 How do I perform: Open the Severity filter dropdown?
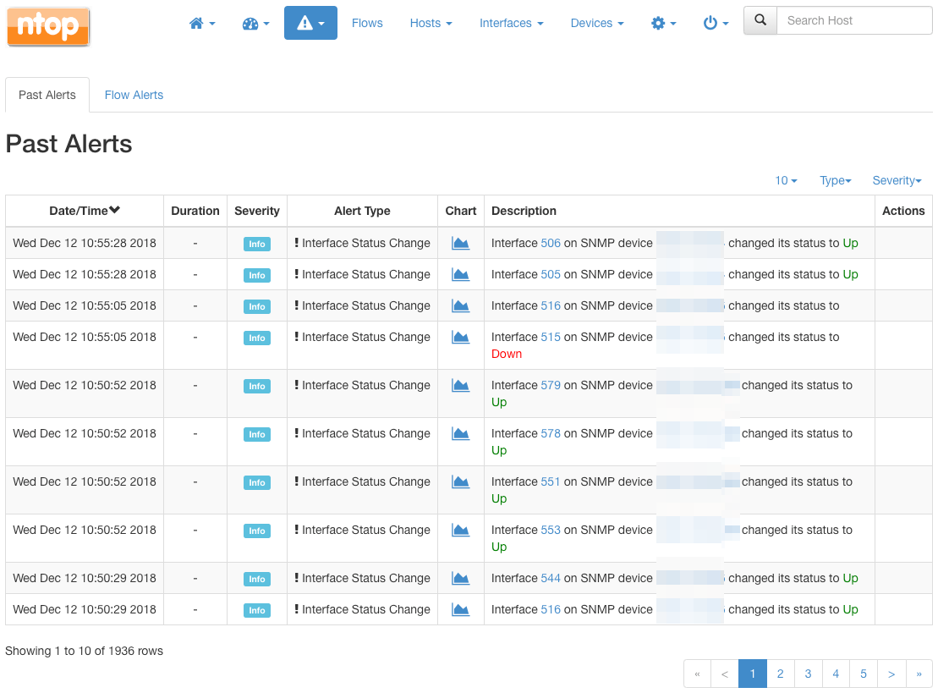pos(897,181)
